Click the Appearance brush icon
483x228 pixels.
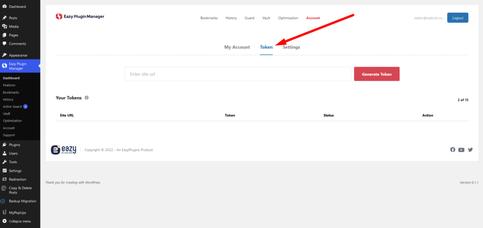pyautogui.click(x=4, y=55)
